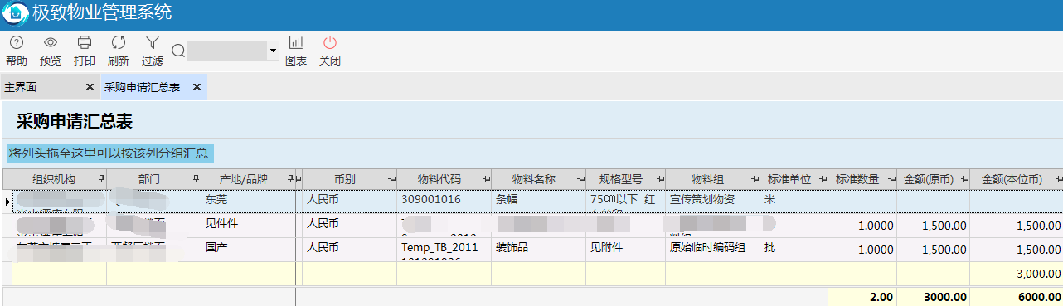
Task: Select the 装饰品 cell
Action: (538, 250)
